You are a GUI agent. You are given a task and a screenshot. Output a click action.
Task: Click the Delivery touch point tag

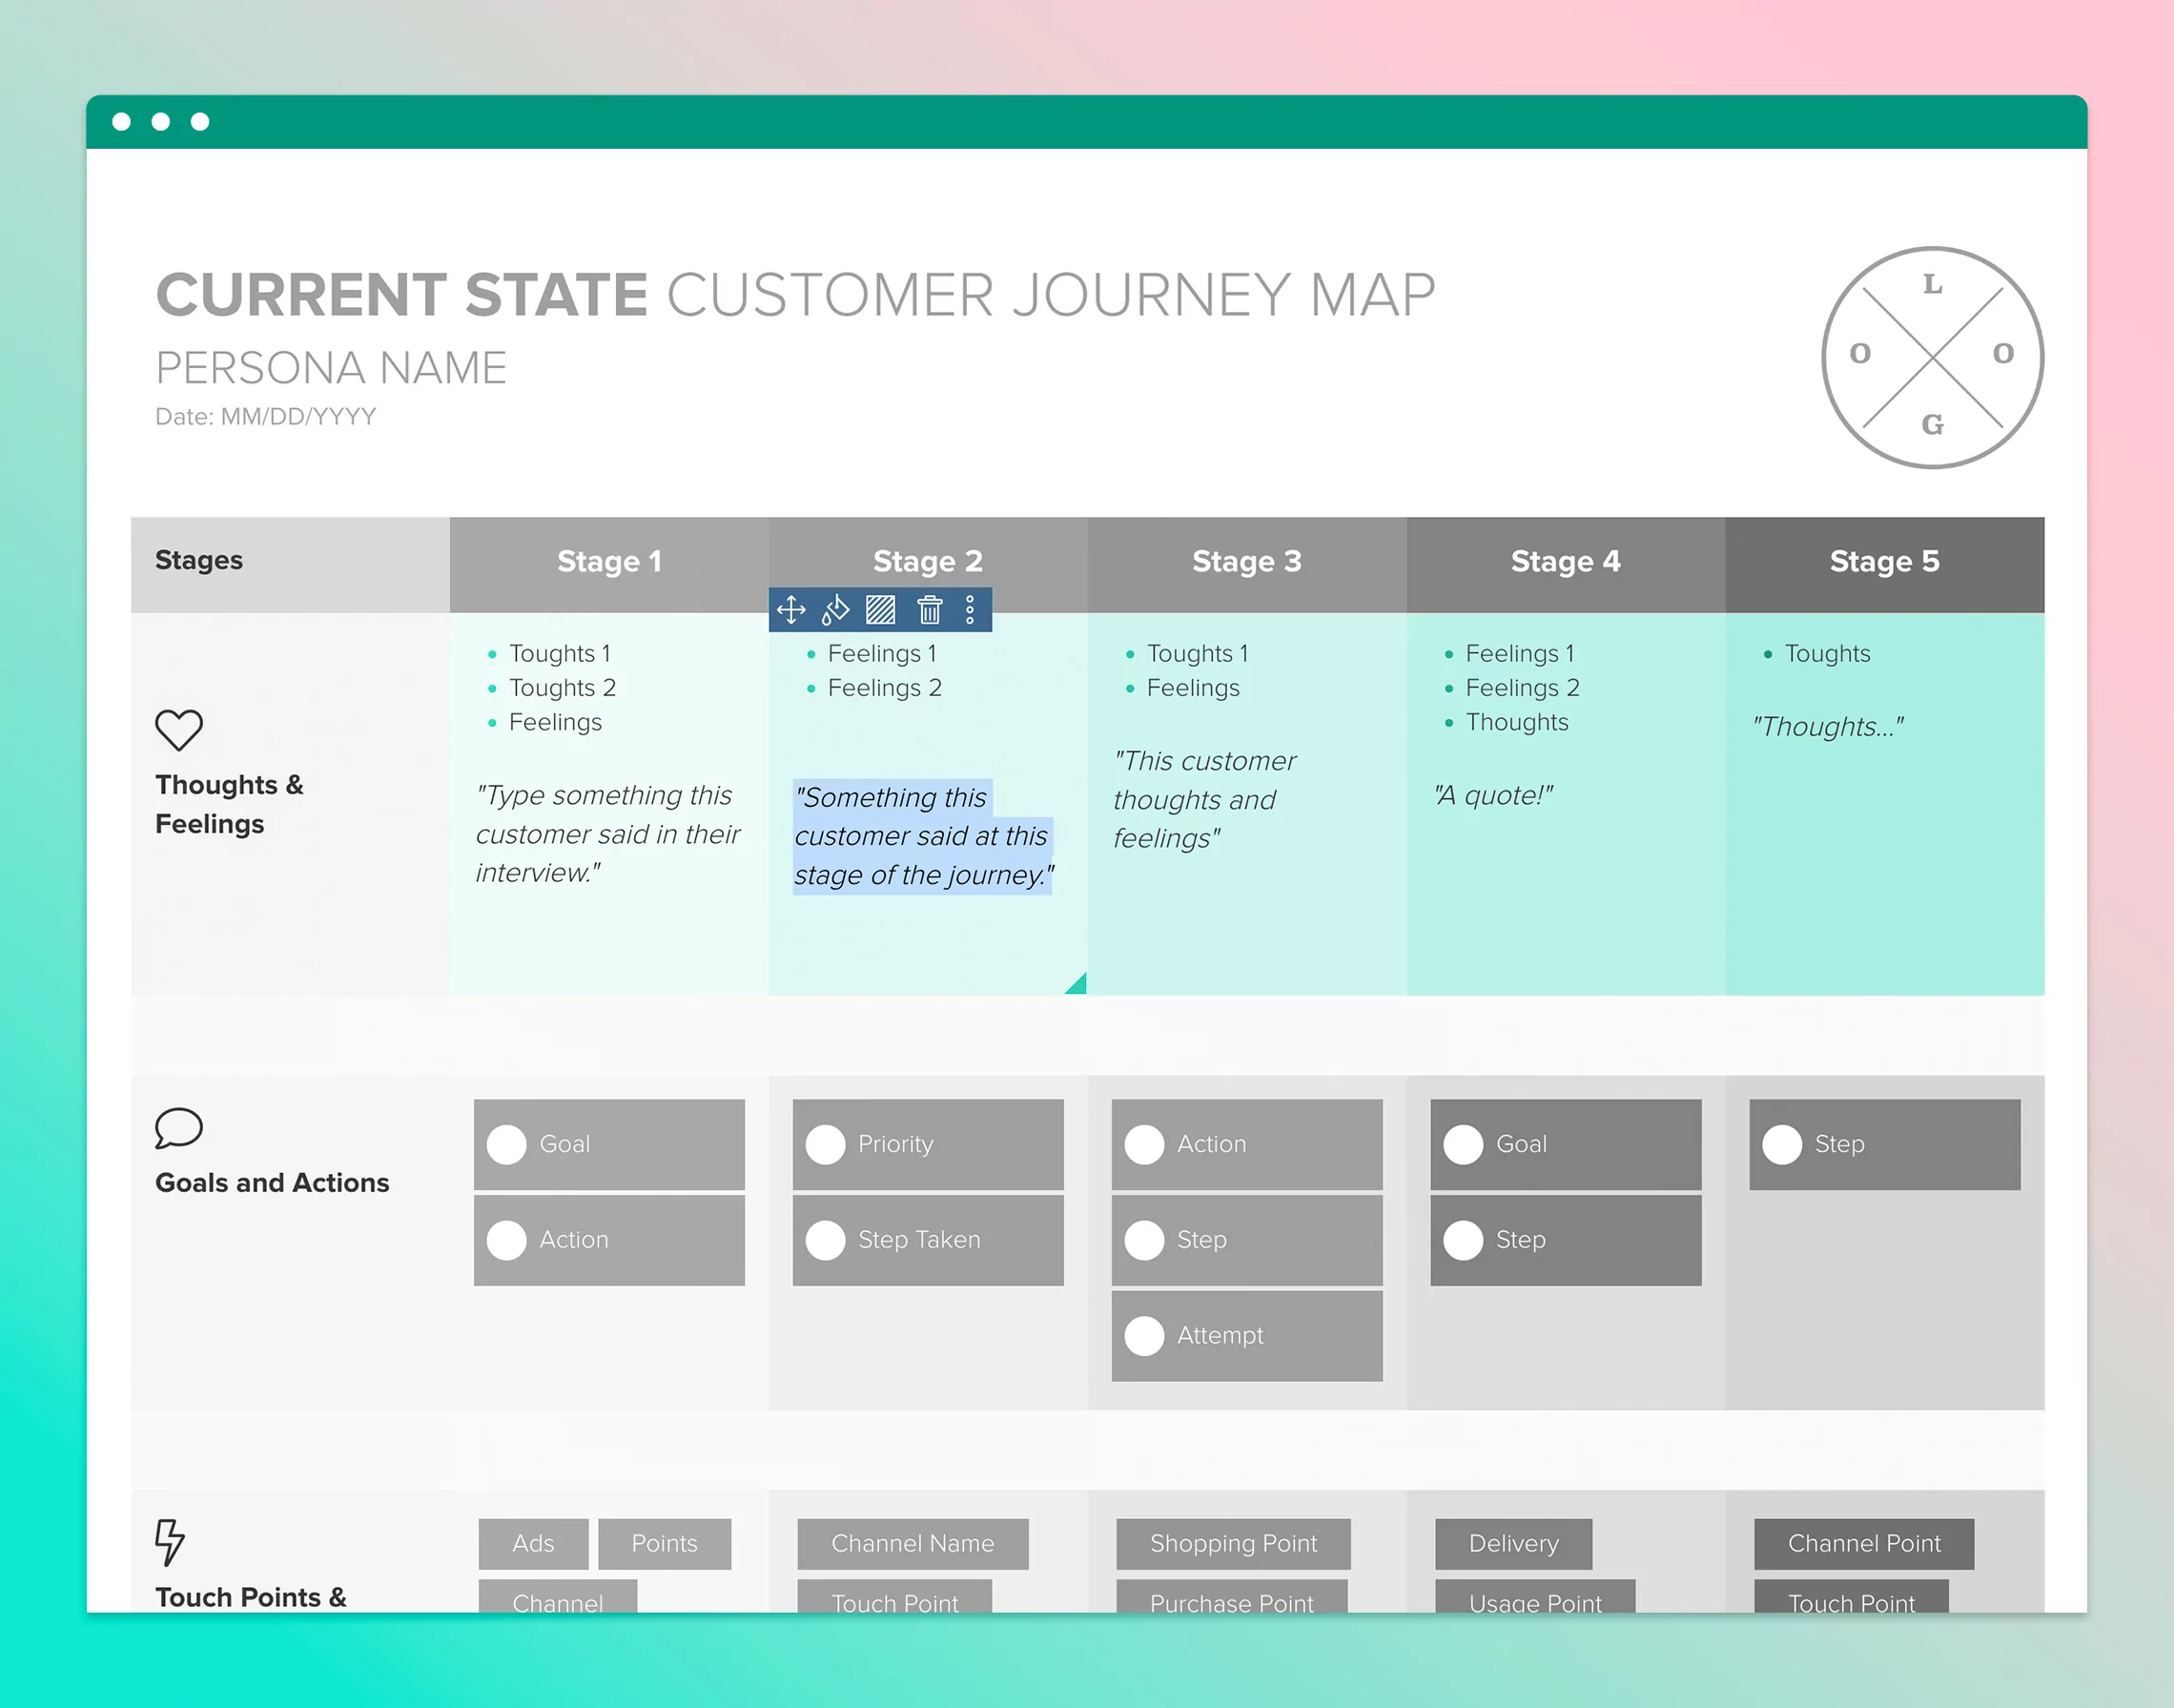click(1513, 1543)
